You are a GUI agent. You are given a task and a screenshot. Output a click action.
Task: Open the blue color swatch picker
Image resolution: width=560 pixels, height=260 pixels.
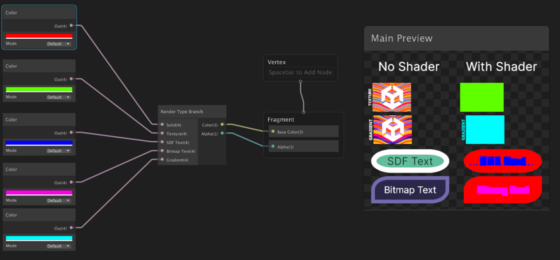coord(39,143)
